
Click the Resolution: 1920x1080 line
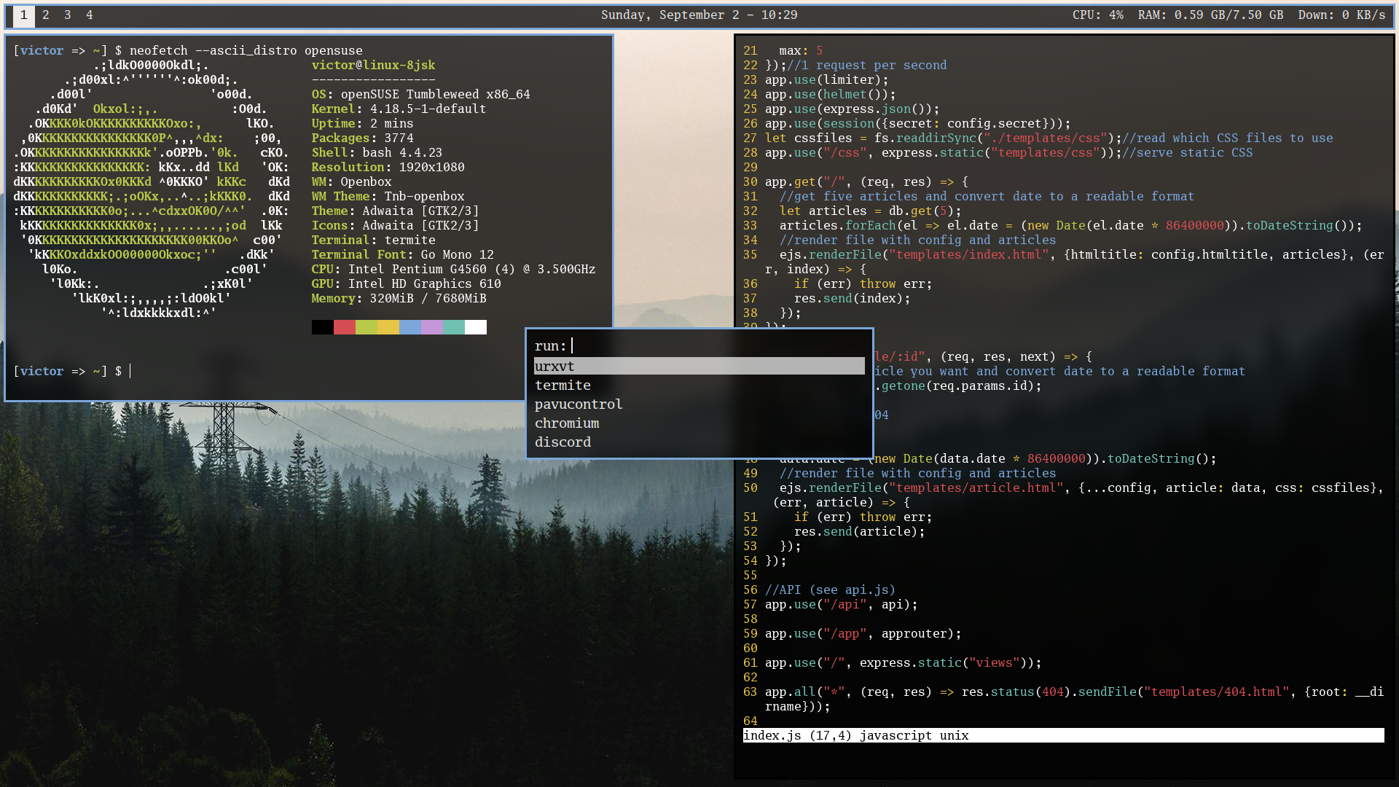[x=388, y=168]
